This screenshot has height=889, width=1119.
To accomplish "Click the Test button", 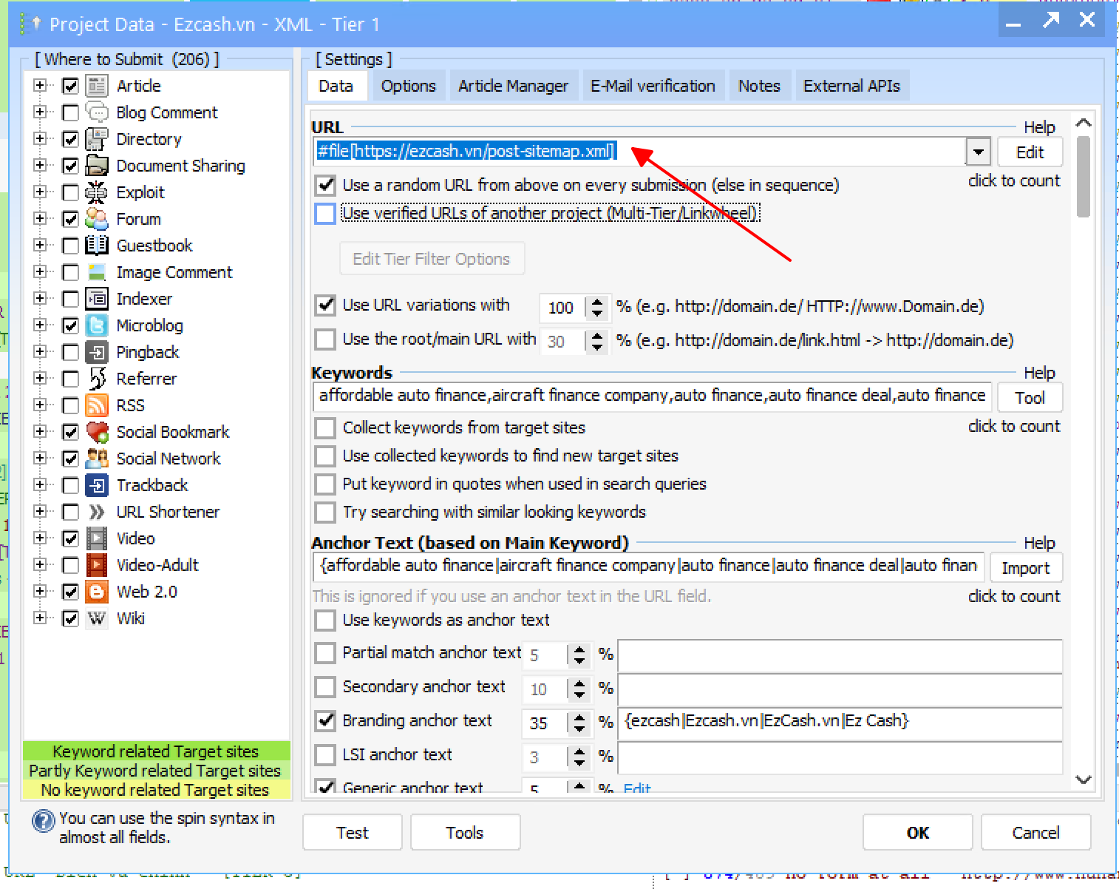I will [x=353, y=833].
